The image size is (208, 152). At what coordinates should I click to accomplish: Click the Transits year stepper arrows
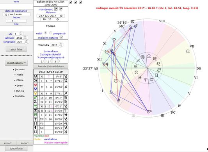pos(60,45)
